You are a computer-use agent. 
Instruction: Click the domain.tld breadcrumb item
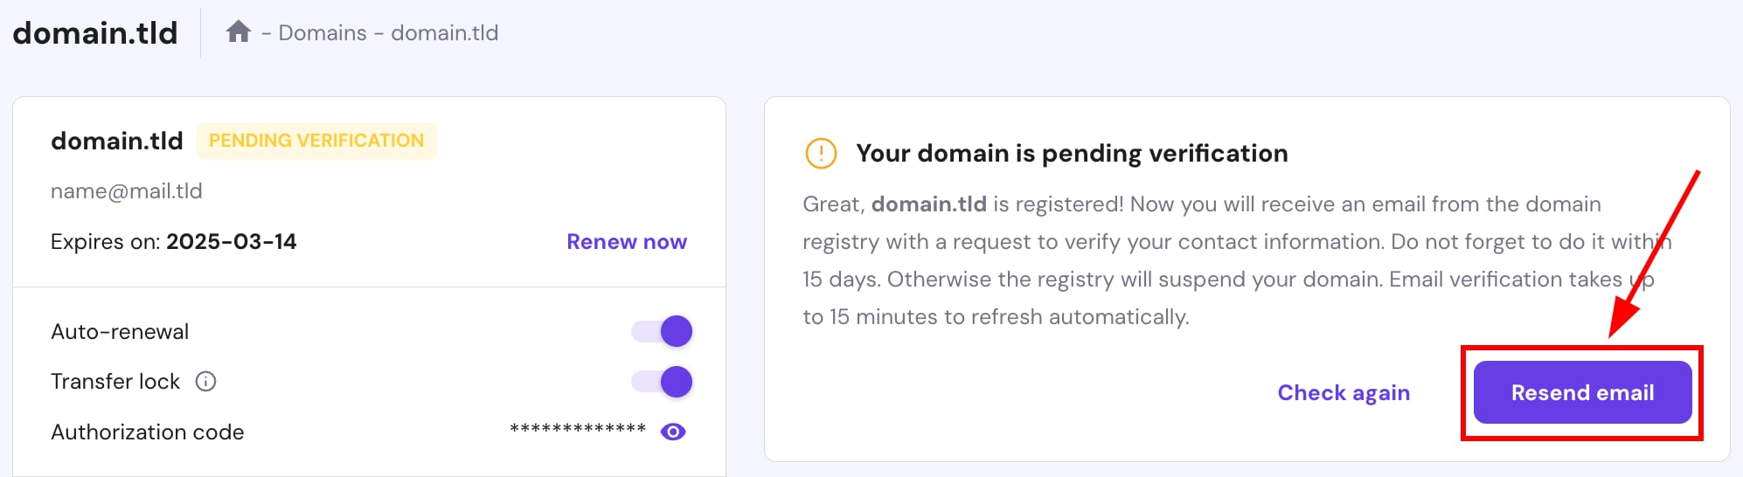tap(444, 33)
